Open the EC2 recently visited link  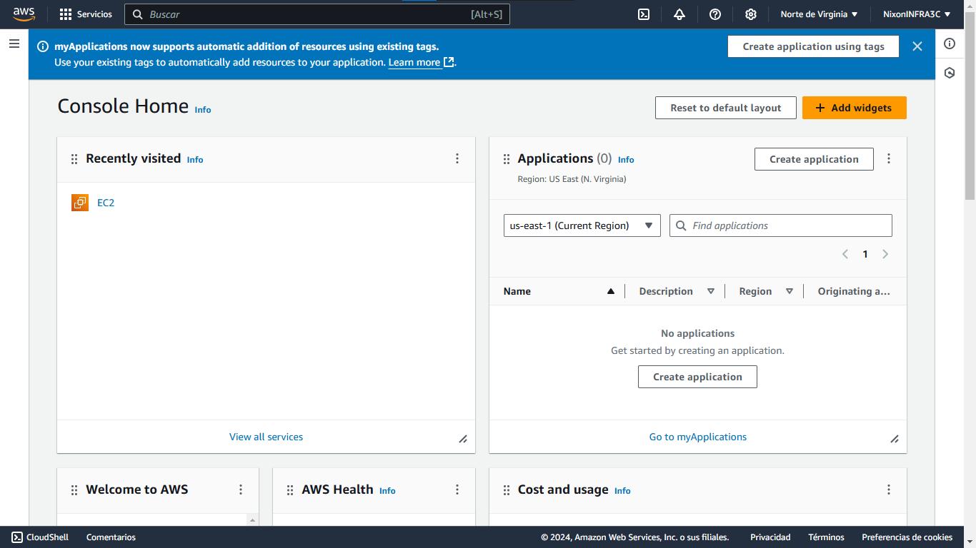point(106,203)
